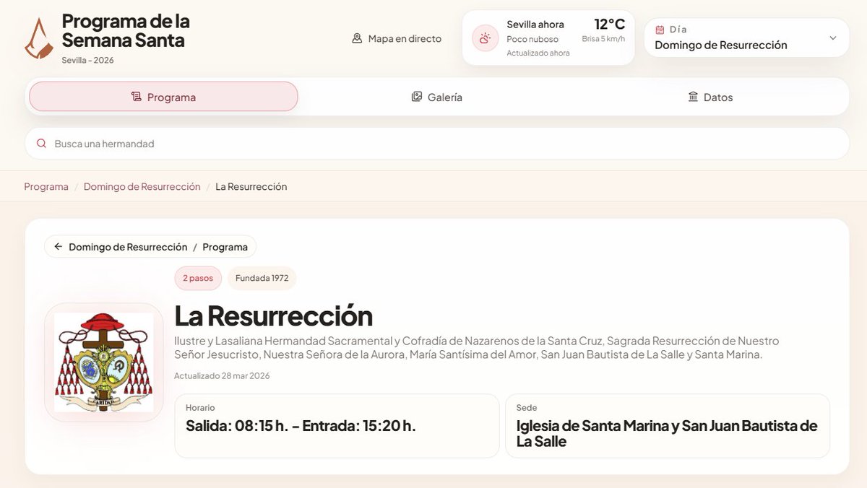Click the Poco nuboso weather status
Image resolution: width=867 pixels, height=488 pixels.
click(x=532, y=39)
